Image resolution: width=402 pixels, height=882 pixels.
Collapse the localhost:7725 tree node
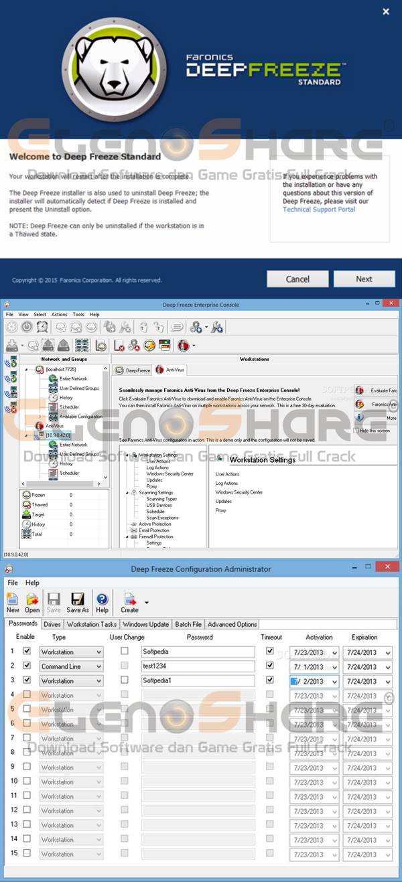(x=27, y=370)
